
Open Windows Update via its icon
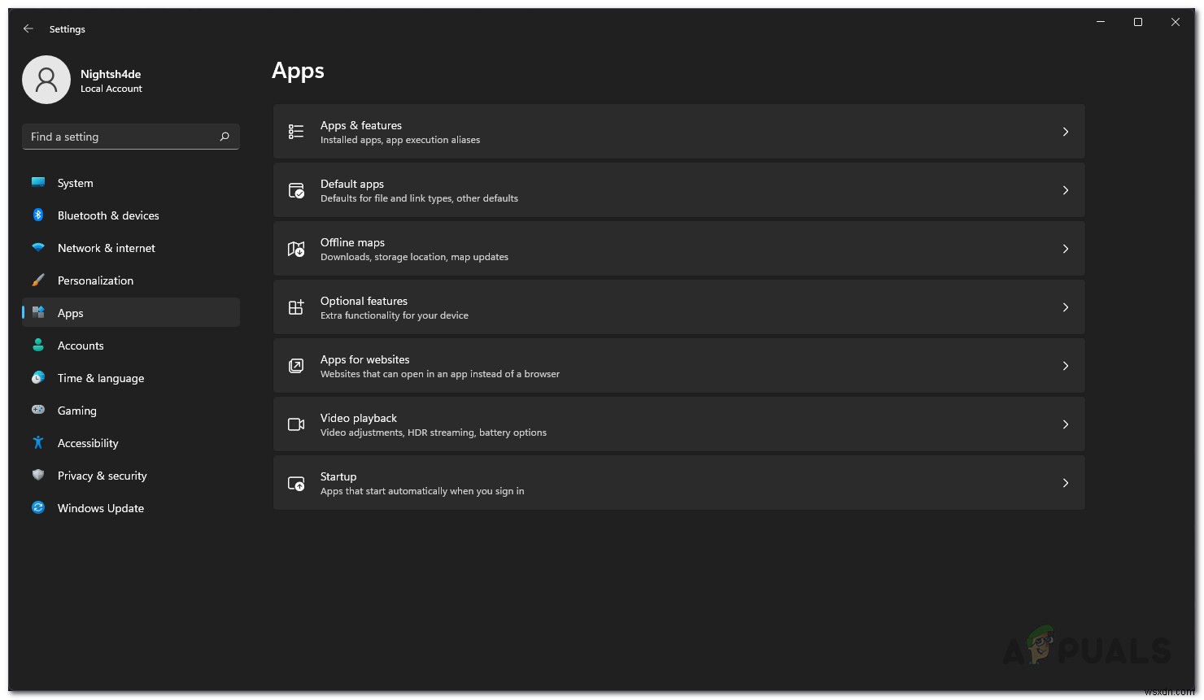(x=38, y=508)
